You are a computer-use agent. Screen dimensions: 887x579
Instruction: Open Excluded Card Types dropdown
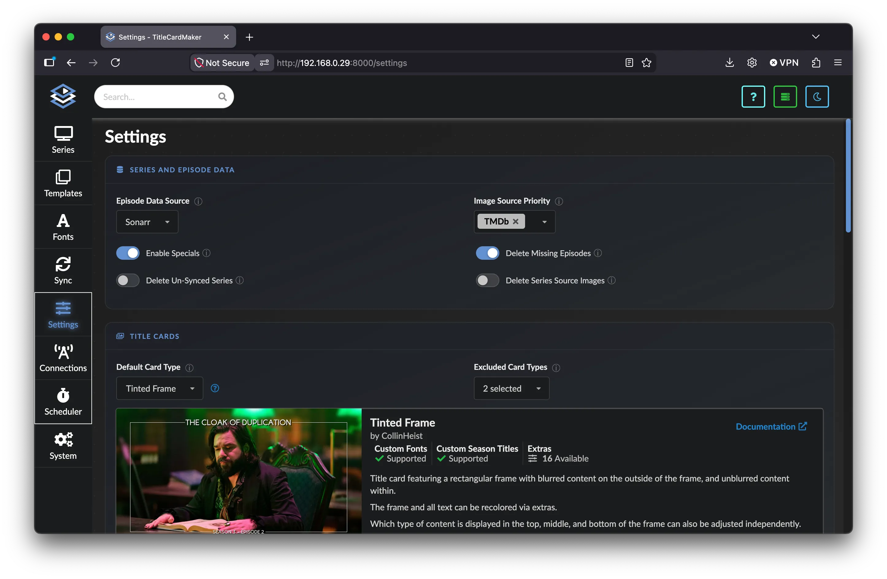(511, 389)
